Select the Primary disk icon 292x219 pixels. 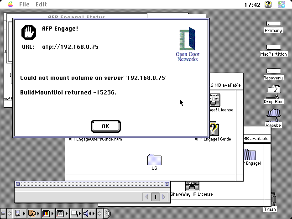coord(273,24)
